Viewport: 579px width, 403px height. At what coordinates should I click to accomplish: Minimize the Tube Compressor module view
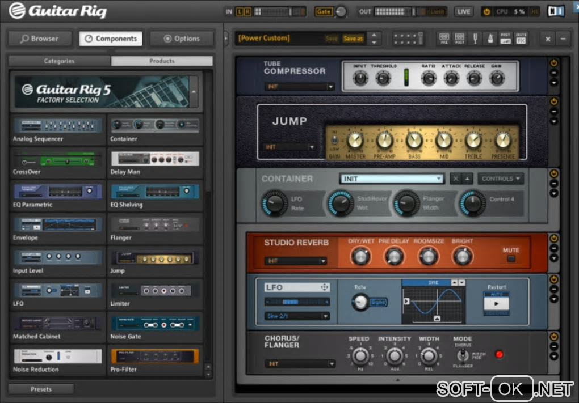click(x=554, y=73)
